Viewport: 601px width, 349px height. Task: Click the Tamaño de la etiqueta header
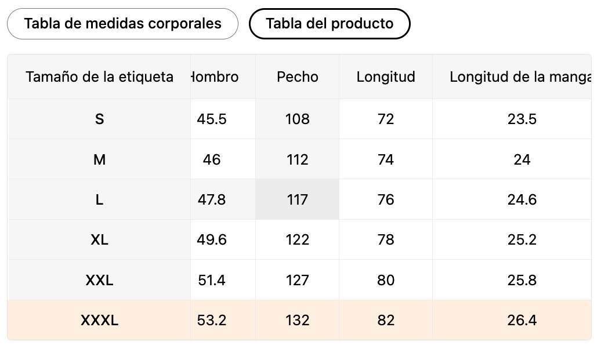tap(99, 77)
